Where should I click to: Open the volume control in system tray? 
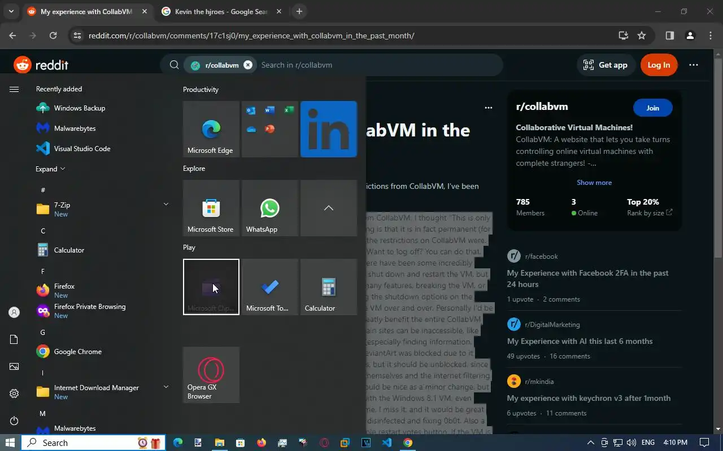tap(631, 443)
